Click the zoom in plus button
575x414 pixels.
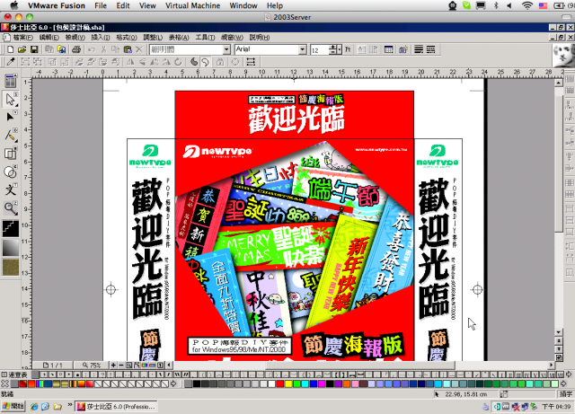click(x=113, y=366)
